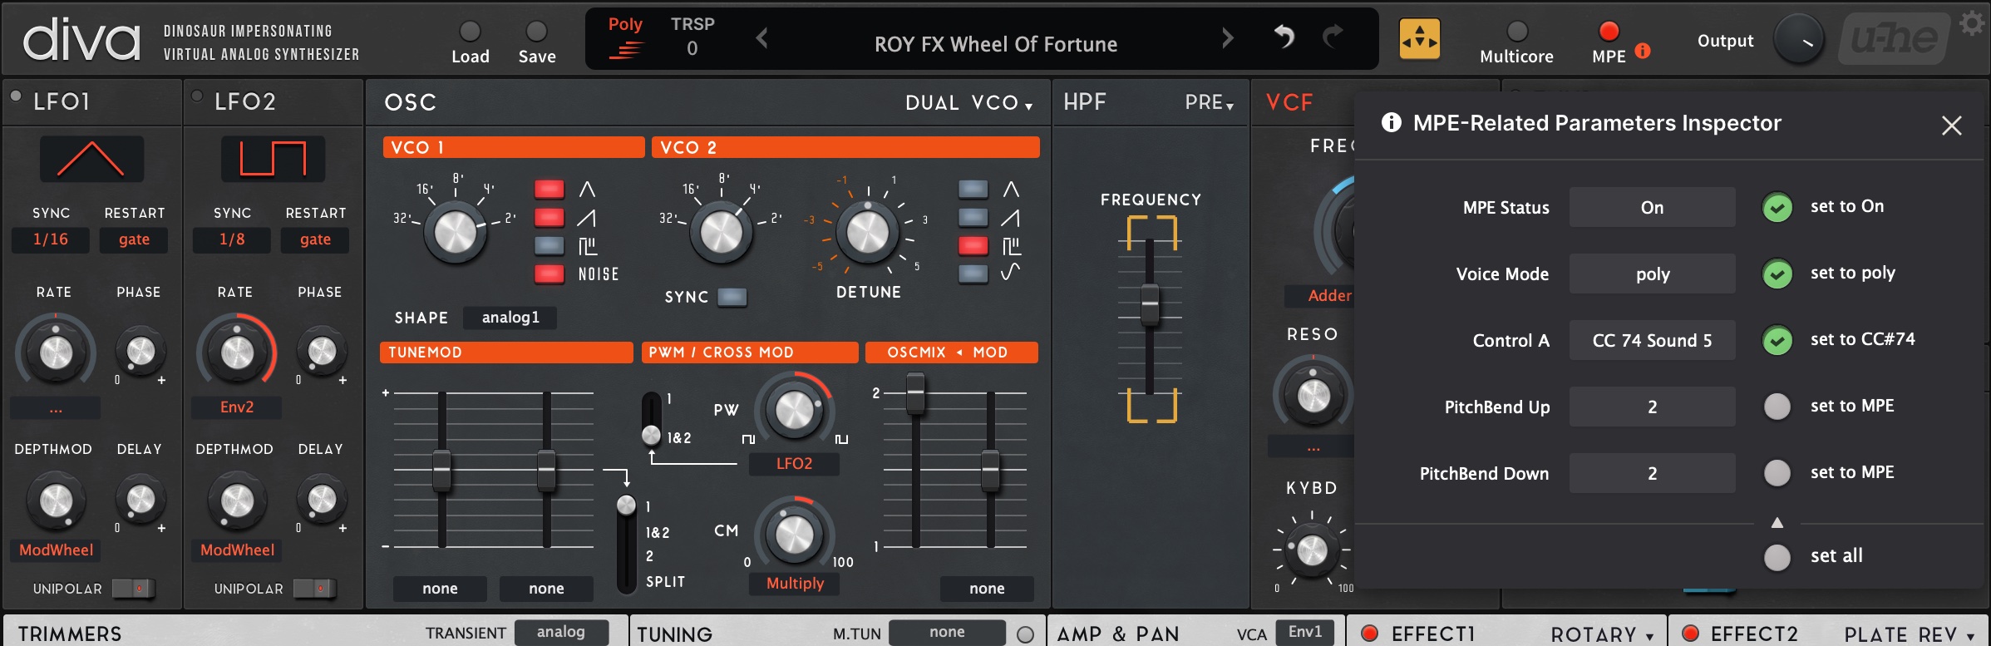This screenshot has height=646, width=1991.
Task: Open the TRANSIENT analog dropdown
Action: click(561, 633)
